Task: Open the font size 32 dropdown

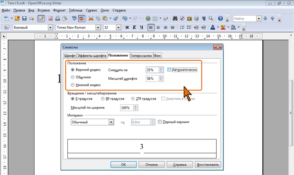Action: (x=119, y=28)
